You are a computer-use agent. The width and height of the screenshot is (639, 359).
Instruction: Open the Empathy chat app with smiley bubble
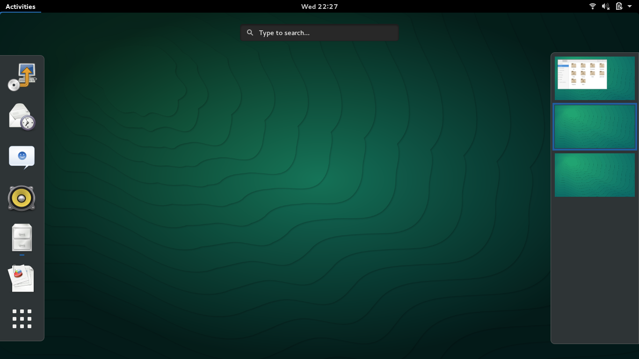click(22, 158)
